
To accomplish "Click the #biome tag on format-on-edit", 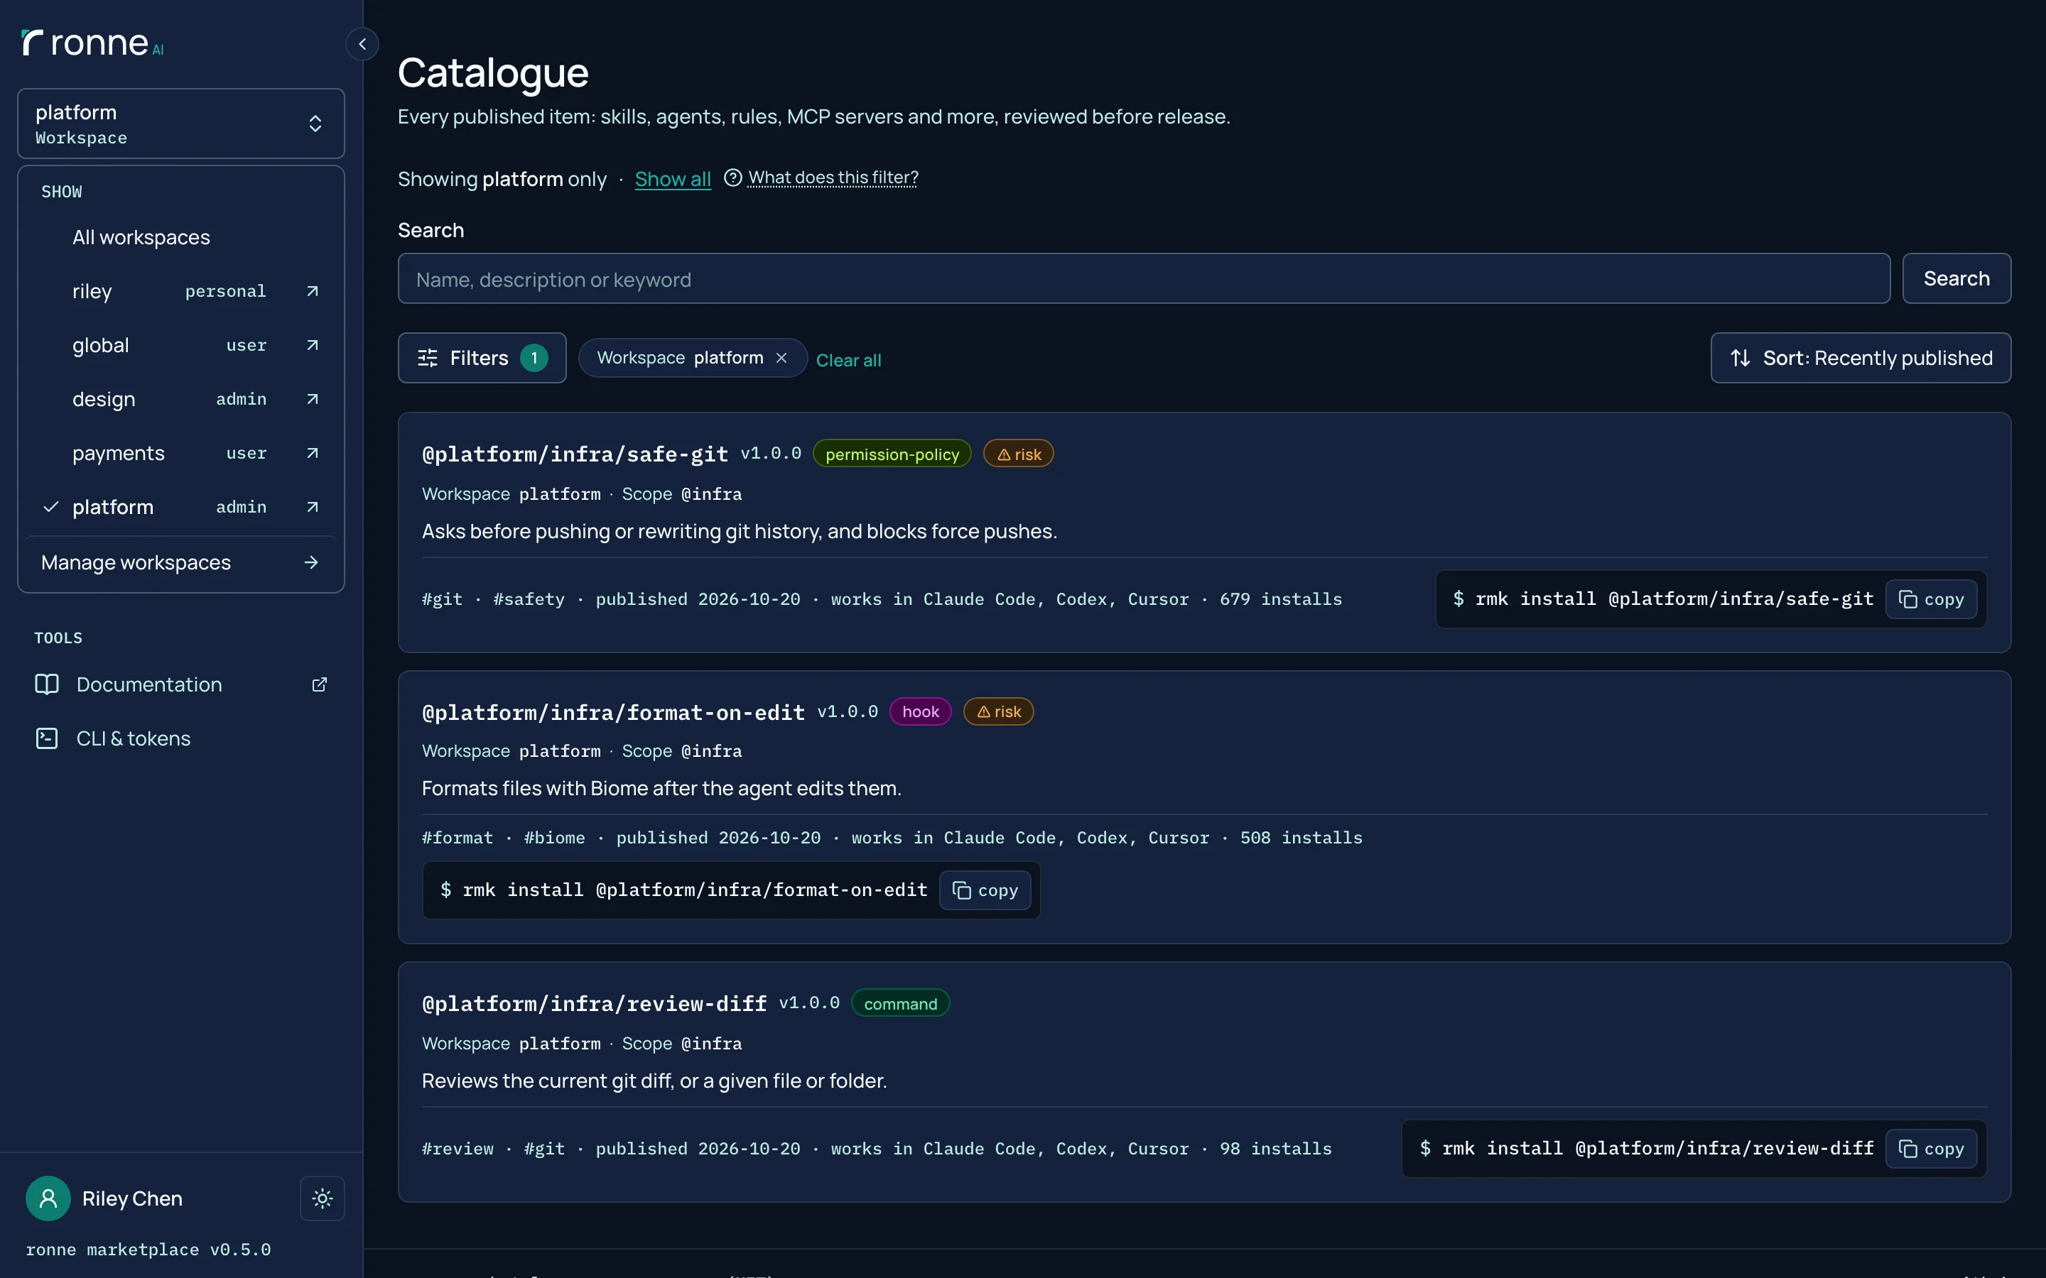I will (554, 838).
